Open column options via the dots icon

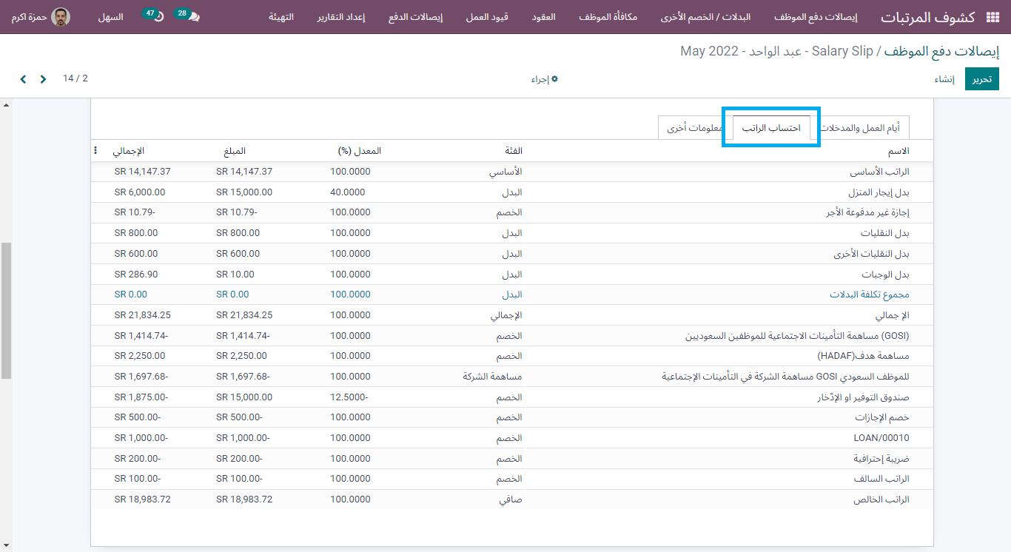pos(95,150)
